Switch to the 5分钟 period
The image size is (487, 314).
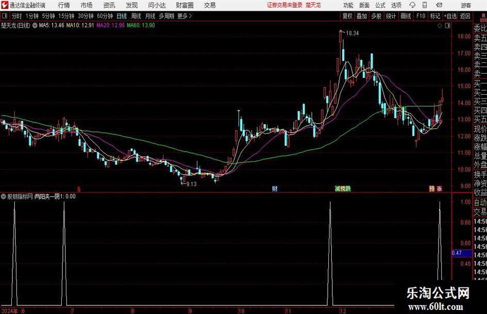point(48,16)
